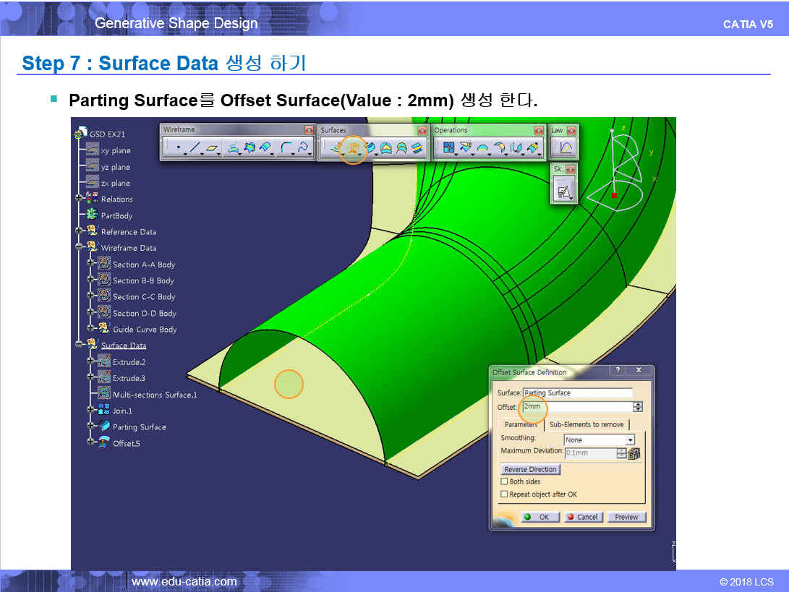This screenshot has height=592, width=789.
Task: Click the Sketch icon in Sk toolbar
Action: tap(564, 190)
